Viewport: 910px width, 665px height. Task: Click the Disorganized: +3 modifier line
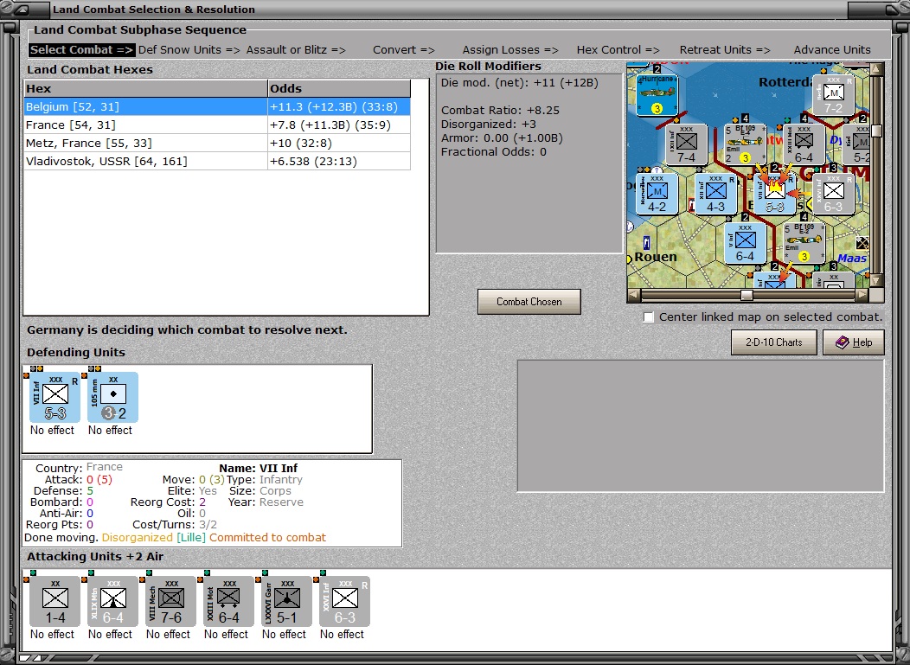(489, 125)
